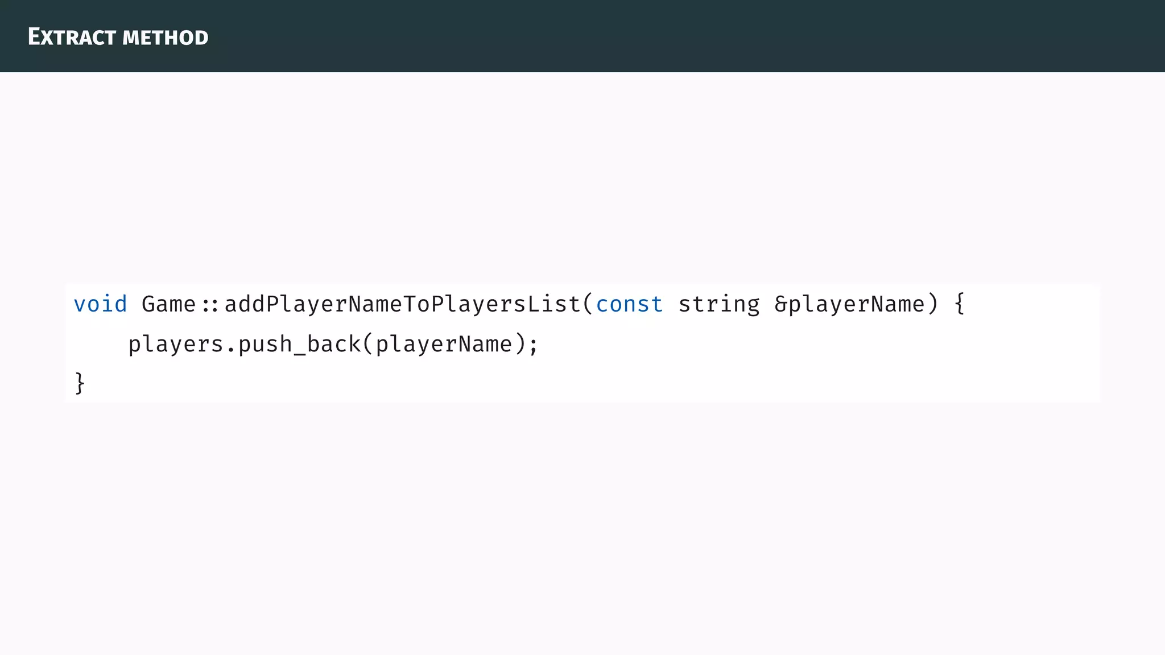Click 'playerName' argument inside push_back

coord(444,345)
